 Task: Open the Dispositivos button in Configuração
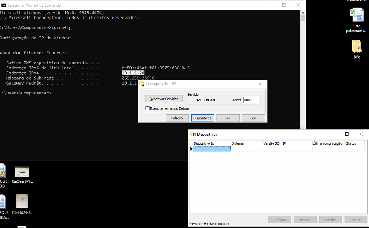tap(202, 118)
